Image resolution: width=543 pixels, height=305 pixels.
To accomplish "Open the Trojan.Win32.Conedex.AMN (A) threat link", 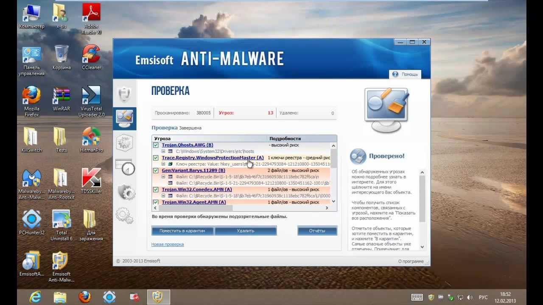I will [x=197, y=189].
